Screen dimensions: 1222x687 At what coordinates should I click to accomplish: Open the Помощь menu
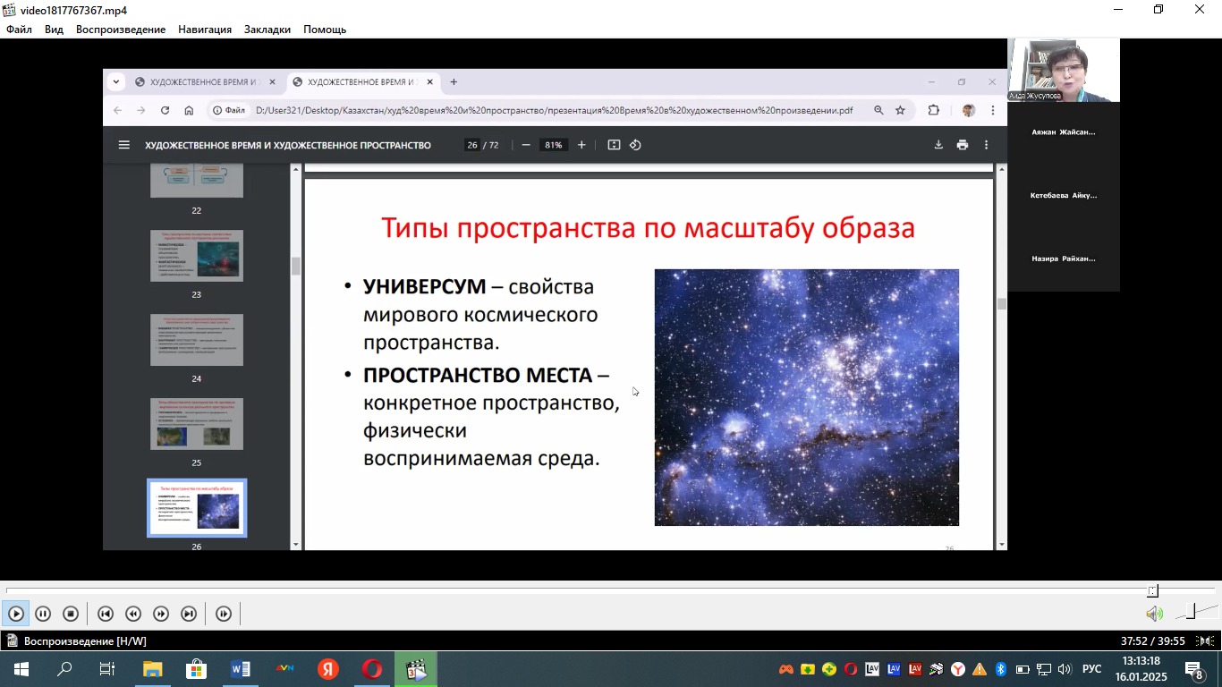coord(325,30)
